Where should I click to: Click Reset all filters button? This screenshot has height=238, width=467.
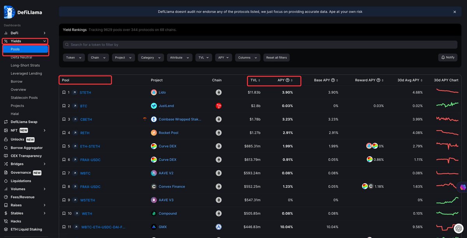click(276, 57)
